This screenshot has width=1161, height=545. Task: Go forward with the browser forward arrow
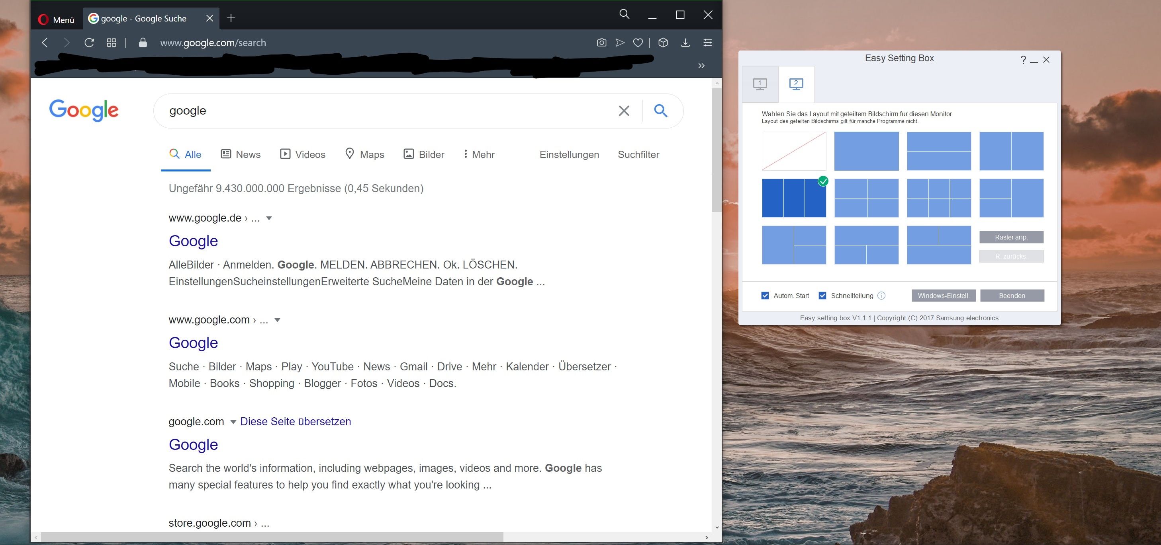(67, 43)
